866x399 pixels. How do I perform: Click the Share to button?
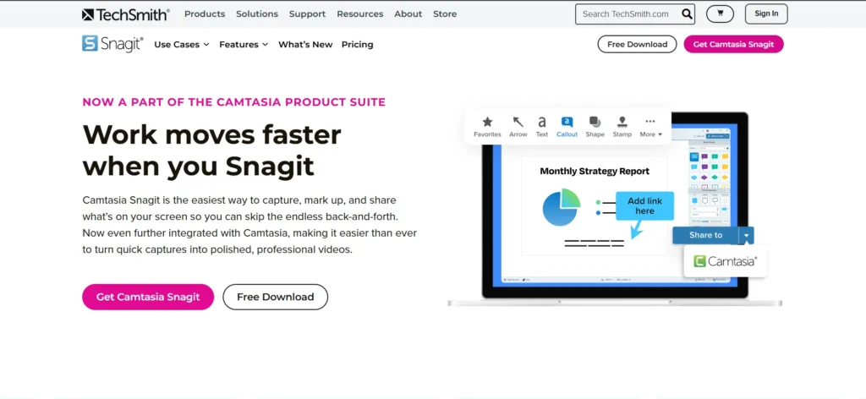point(705,235)
